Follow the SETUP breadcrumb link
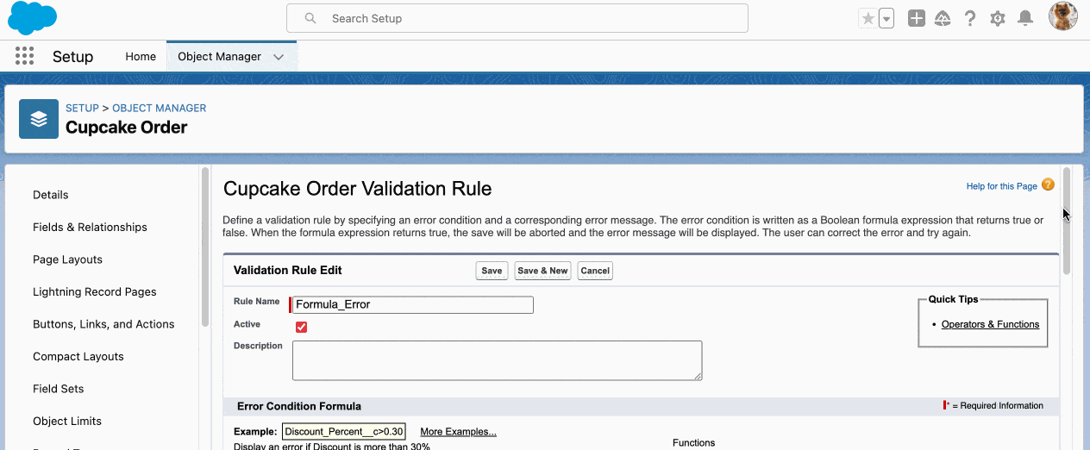Viewport: 1090px width, 450px height. [82, 108]
